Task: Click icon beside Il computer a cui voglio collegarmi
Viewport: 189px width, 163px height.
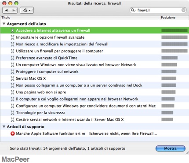Action: click(x=12, y=99)
